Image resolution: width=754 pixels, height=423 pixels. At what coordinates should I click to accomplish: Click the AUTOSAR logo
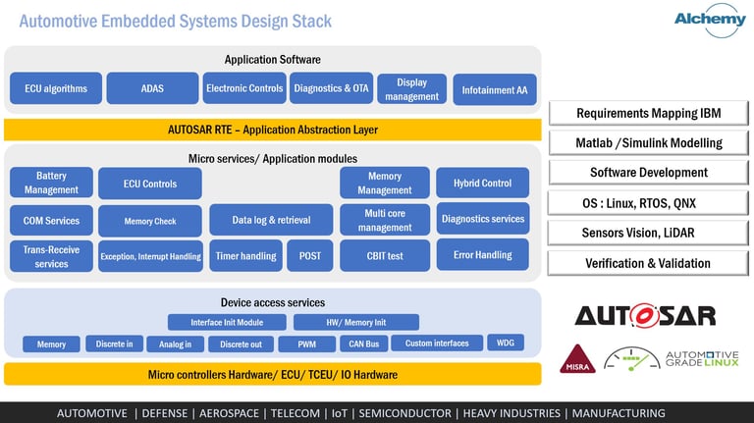click(645, 316)
